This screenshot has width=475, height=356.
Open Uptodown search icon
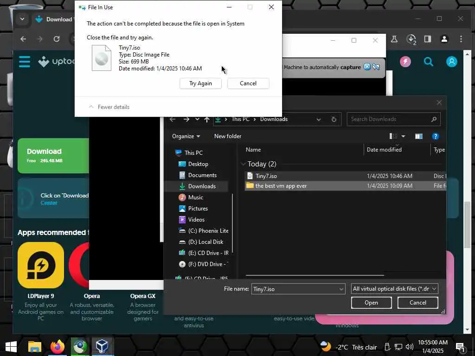[428, 62]
